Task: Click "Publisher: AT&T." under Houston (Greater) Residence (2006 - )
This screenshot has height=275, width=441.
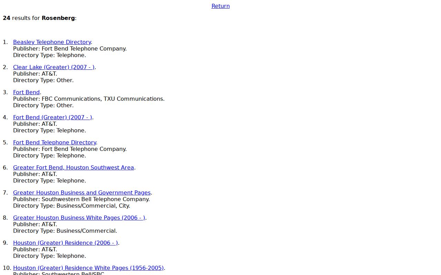Action: [x=35, y=249]
